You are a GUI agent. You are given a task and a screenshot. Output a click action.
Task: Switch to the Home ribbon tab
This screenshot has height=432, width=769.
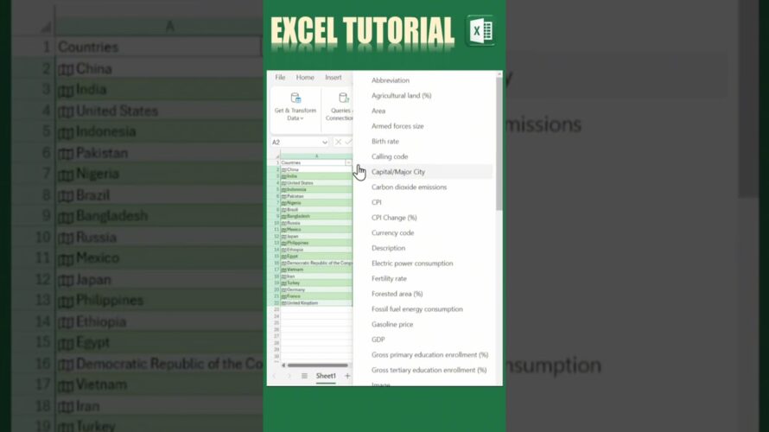pos(305,78)
